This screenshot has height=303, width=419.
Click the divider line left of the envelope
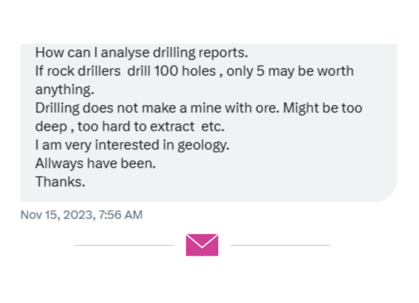[x=124, y=245]
